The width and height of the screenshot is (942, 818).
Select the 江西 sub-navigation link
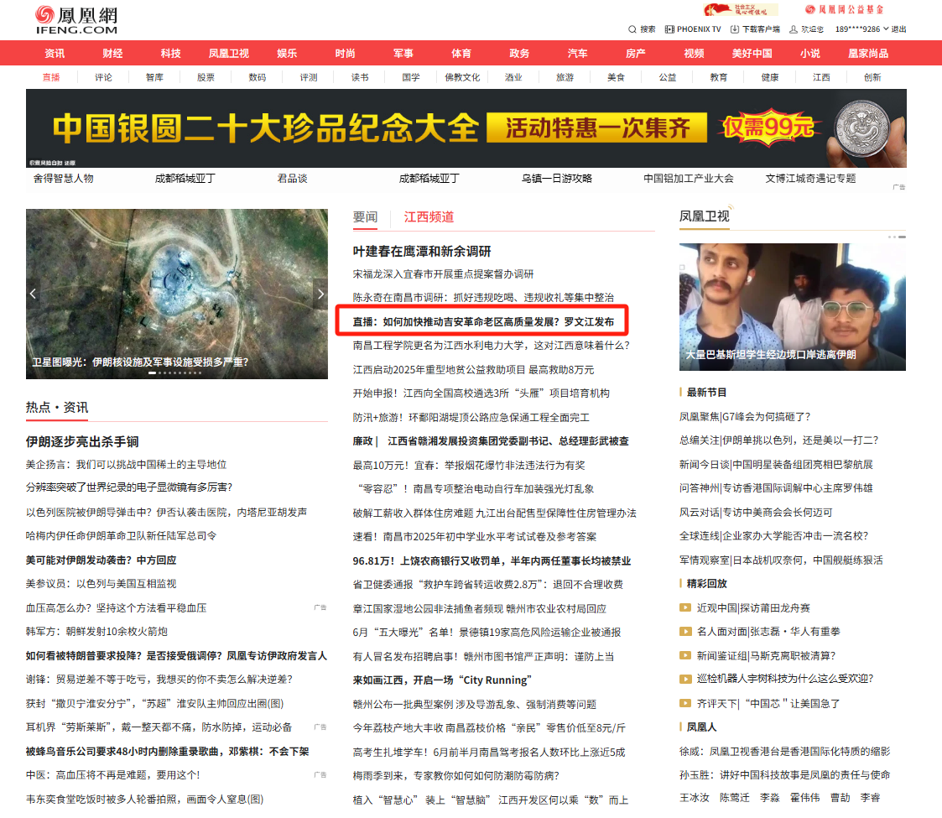click(821, 77)
